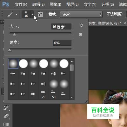Open the 图层(L) menu
The width and height of the screenshot is (127, 127).
click(x=72, y=4)
